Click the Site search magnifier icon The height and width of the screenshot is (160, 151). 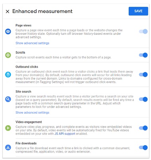click(8, 99)
